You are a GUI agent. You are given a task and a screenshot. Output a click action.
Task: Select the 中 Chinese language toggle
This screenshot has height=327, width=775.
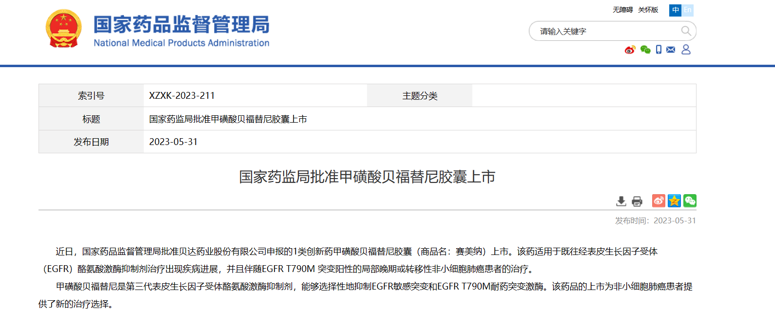click(x=675, y=10)
